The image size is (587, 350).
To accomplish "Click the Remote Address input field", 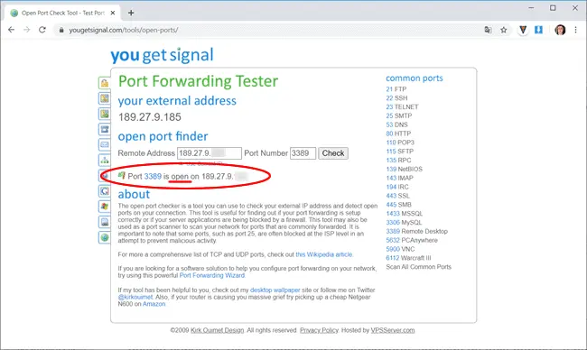I will point(210,153).
